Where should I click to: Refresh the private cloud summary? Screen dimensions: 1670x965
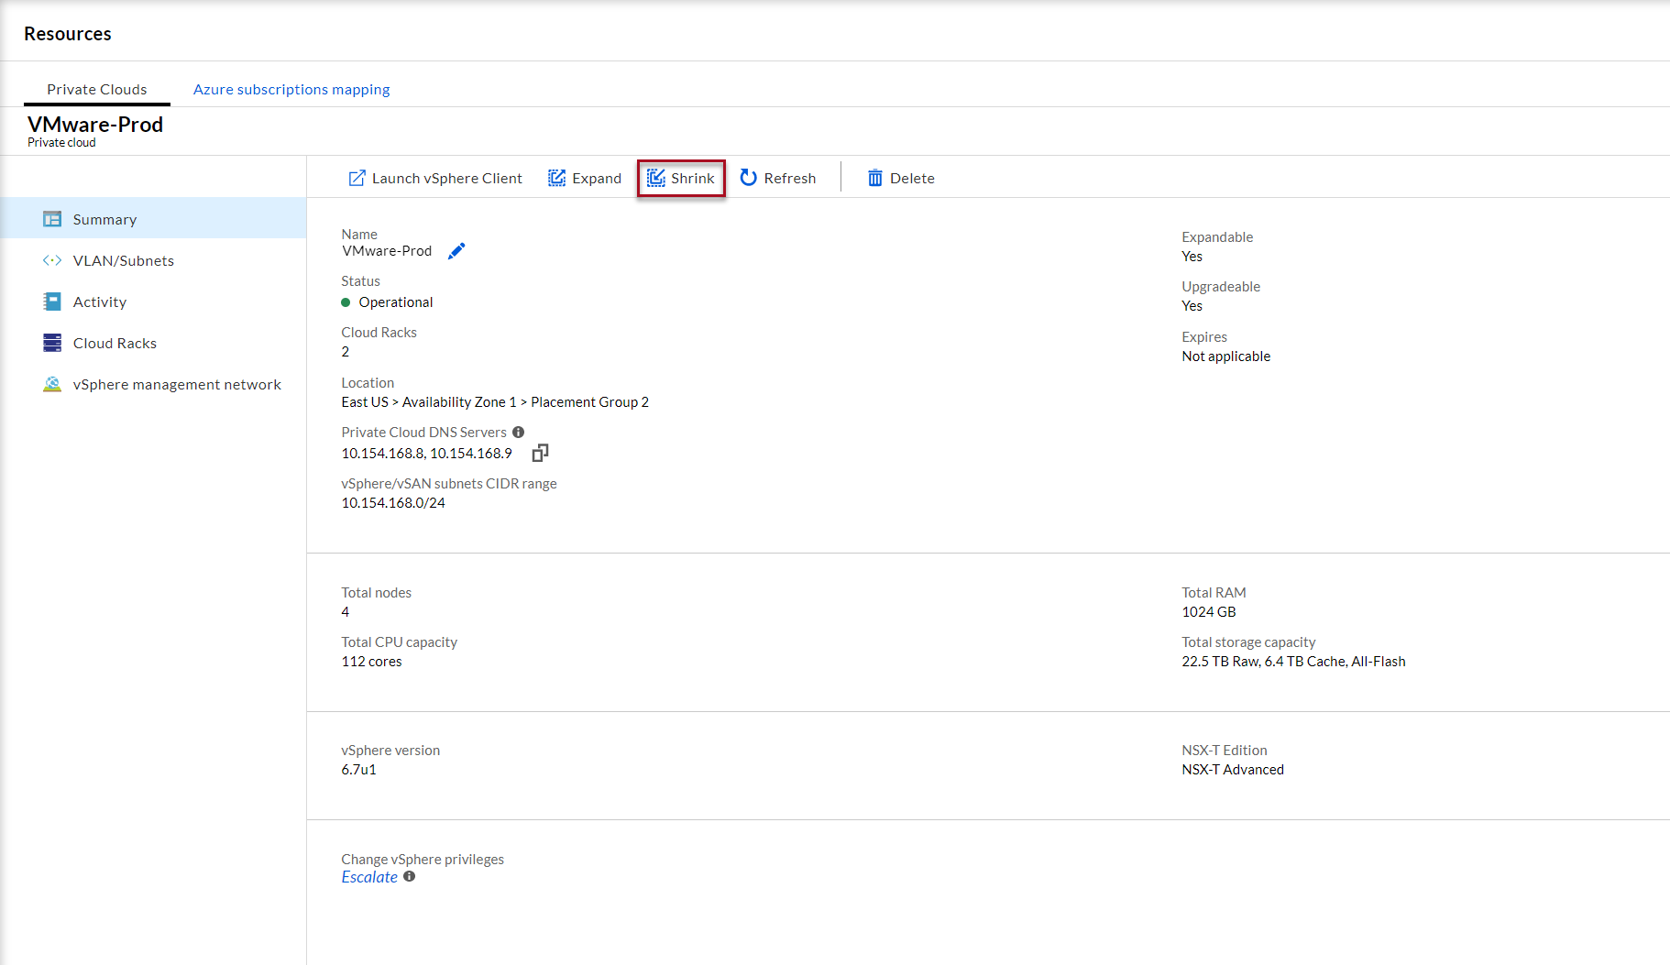778,178
